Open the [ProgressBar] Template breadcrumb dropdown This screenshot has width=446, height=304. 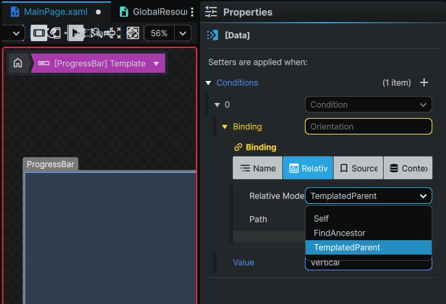tap(156, 64)
